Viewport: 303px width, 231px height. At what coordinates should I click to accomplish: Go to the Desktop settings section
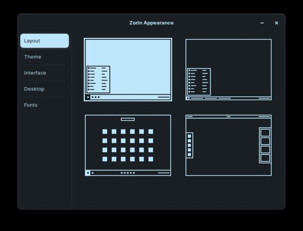click(x=44, y=89)
